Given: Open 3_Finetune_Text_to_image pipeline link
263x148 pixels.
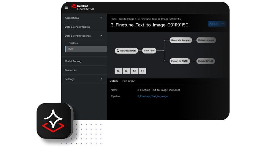Looking at the screenshot, I should point(153,96).
